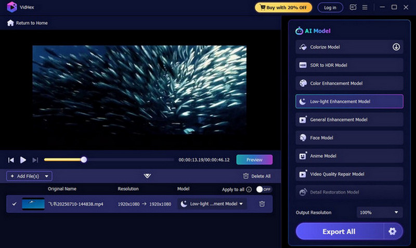Delete the video file with trash icon
Image resolution: width=416 pixels, height=248 pixels.
pyautogui.click(x=262, y=204)
